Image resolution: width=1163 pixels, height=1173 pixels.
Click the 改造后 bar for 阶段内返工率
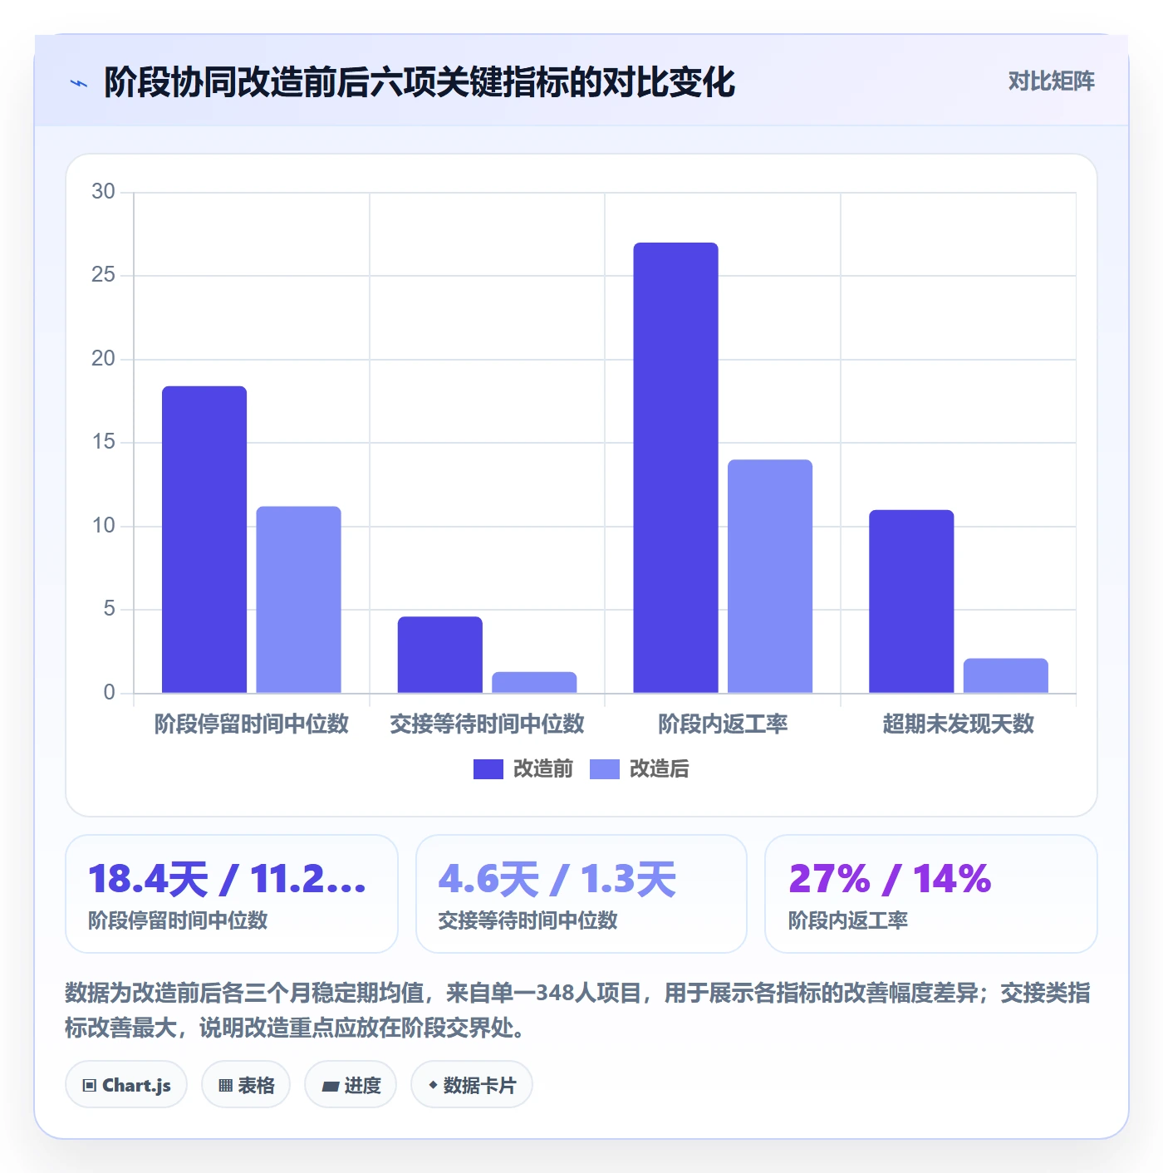770,577
